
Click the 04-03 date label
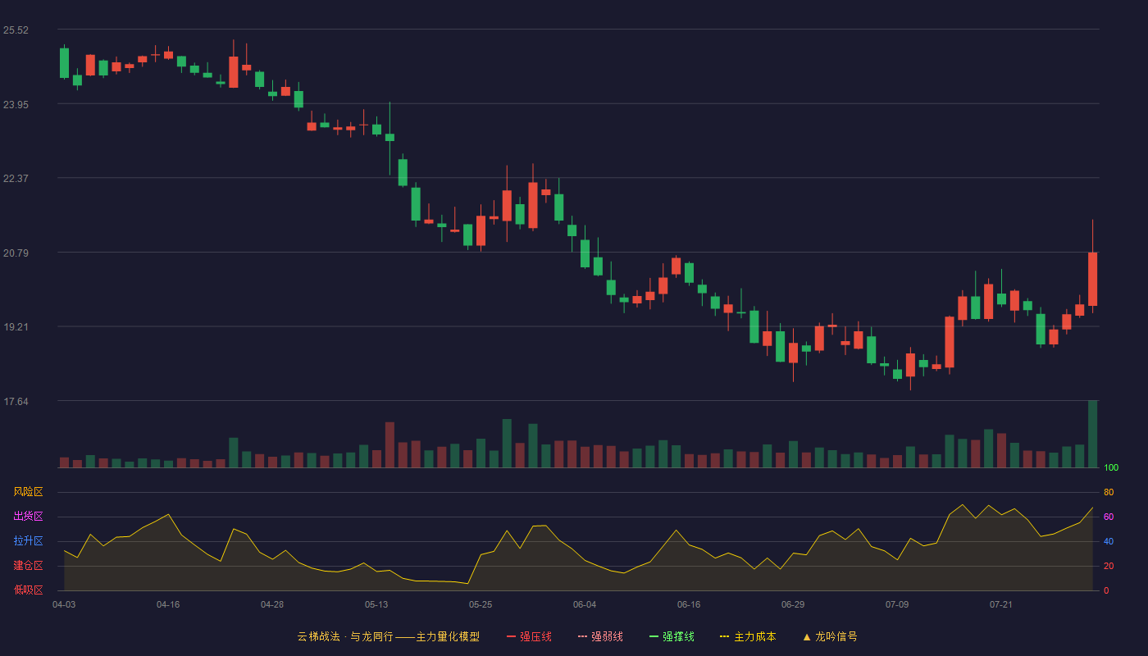coord(64,604)
